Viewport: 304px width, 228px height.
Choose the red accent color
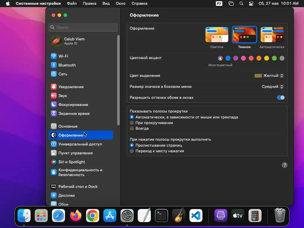point(251,58)
